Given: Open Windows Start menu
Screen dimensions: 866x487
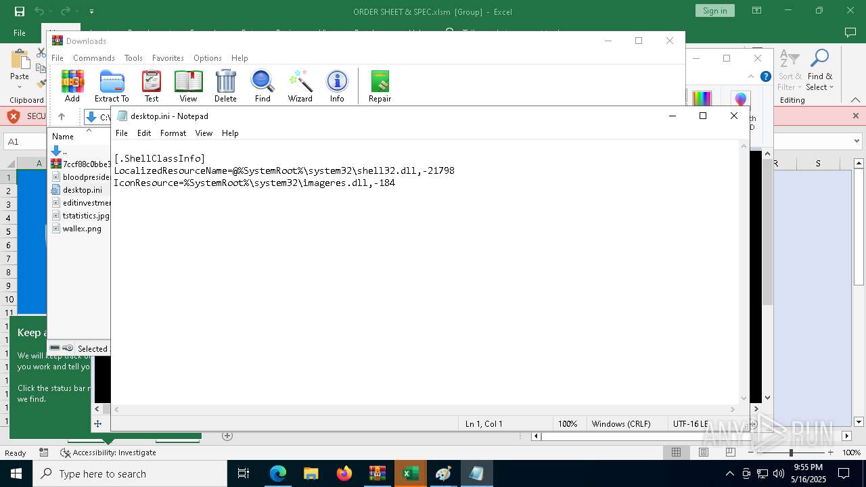Looking at the screenshot, I should (16, 473).
